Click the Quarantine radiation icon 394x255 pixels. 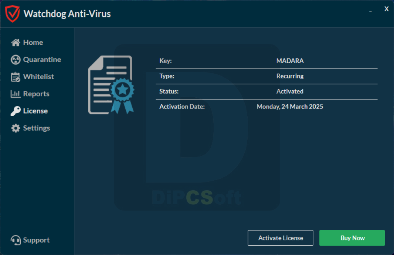pos(16,60)
